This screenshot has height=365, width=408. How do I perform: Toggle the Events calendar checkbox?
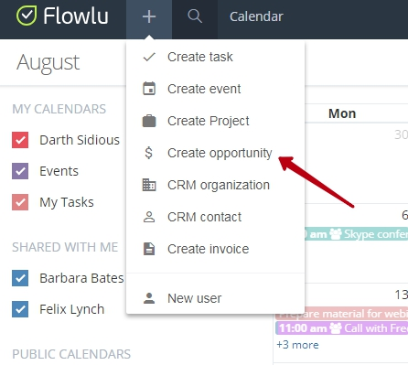click(x=20, y=171)
